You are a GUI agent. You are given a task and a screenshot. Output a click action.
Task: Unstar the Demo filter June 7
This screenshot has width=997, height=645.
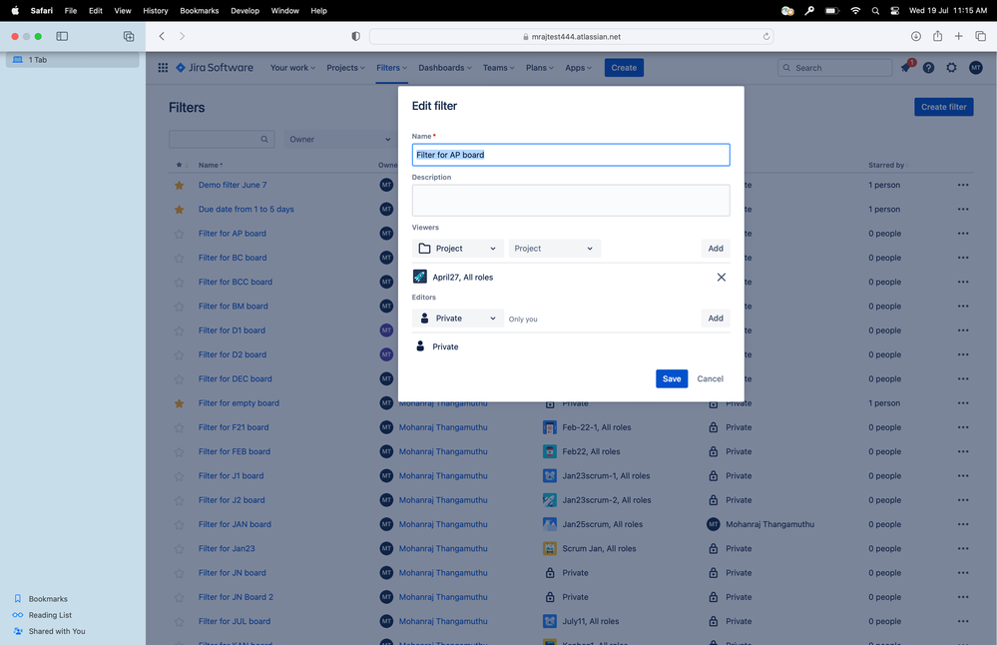coord(179,185)
